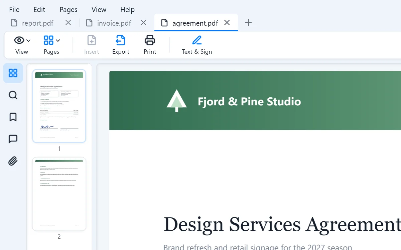Image resolution: width=401 pixels, height=250 pixels.
Task: Select the agreement.pdf tab
Action: click(196, 23)
